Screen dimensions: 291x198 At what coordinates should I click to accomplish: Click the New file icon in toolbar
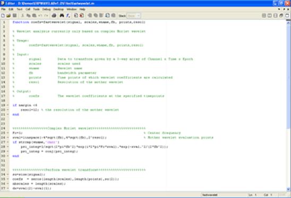pyautogui.click(x=3, y=15)
